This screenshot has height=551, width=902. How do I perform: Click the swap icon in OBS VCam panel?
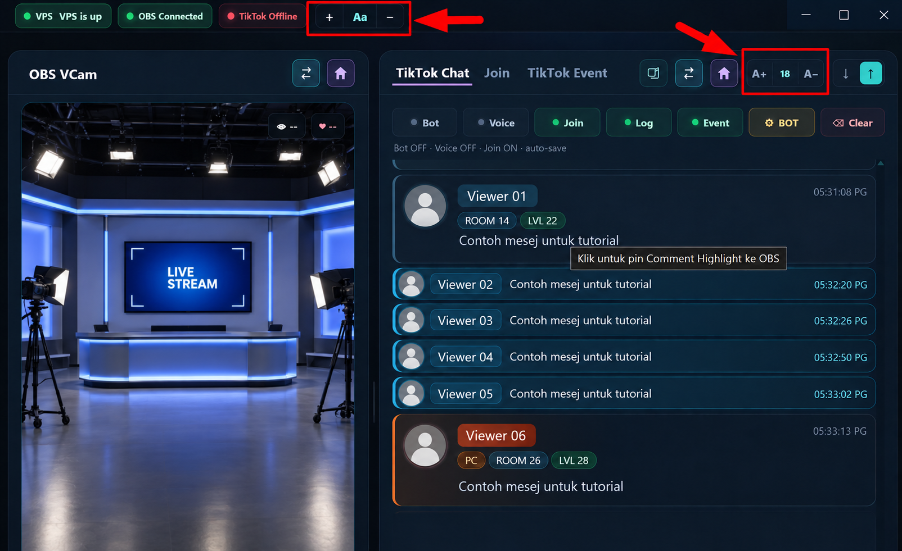pyautogui.click(x=306, y=74)
